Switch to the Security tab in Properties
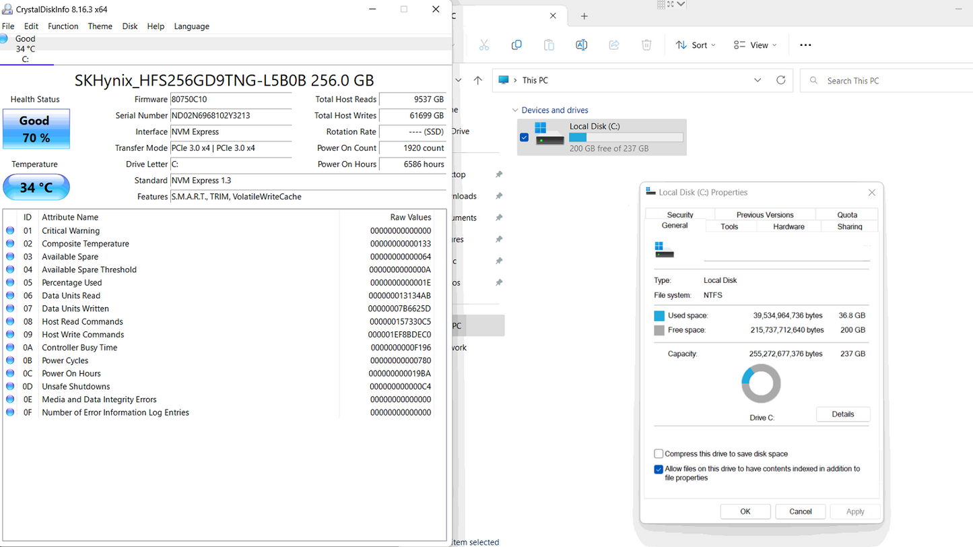The width and height of the screenshot is (973, 547). pyautogui.click(x=680, y=215)
